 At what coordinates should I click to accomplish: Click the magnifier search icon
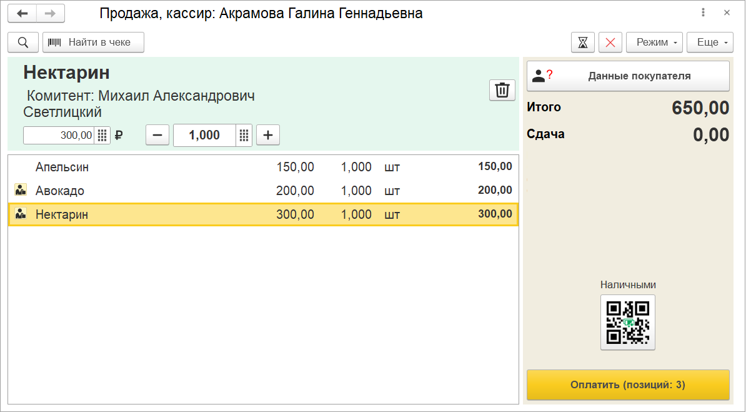[x=23, y=43]
